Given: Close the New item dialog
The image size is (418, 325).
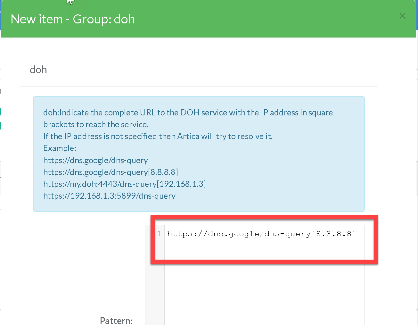Looking at the screenshot, I should 403,16.
